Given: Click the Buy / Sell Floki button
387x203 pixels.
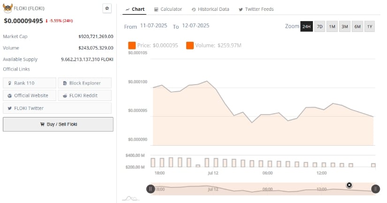Looking at the screenshot, I should click(58, 124).
